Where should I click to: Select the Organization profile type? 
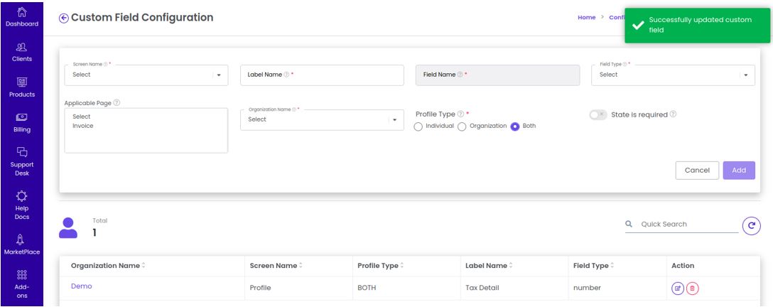click(x=462, y=126)
